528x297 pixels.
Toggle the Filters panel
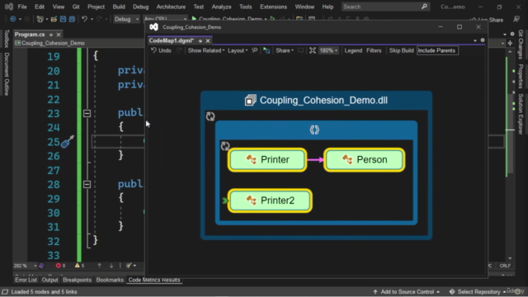(374, 50)
